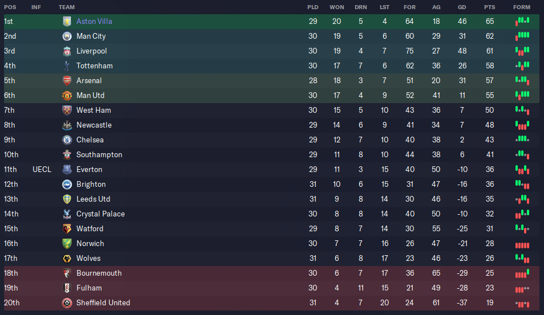
Task: Click the Wolves club badge
Action: pos(67,259)
